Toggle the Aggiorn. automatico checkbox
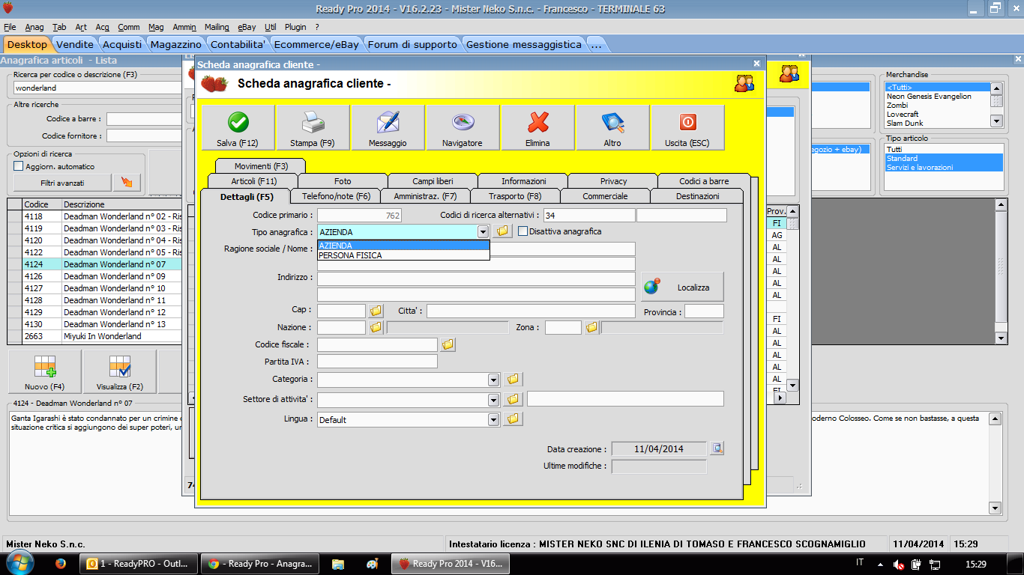Image resolution: width=1024 pixels, height=575 pixels. click(x=19, y=166)
